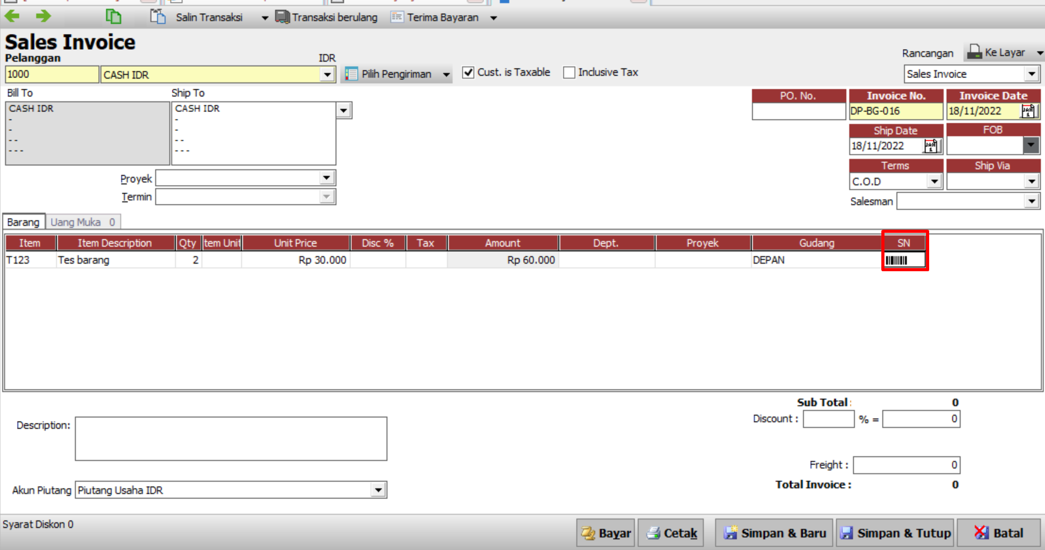The height and width of the screenshot is (550, 1045).
Task: Open Ship Date calendar picker icon
Action: [x=930, y=146]
